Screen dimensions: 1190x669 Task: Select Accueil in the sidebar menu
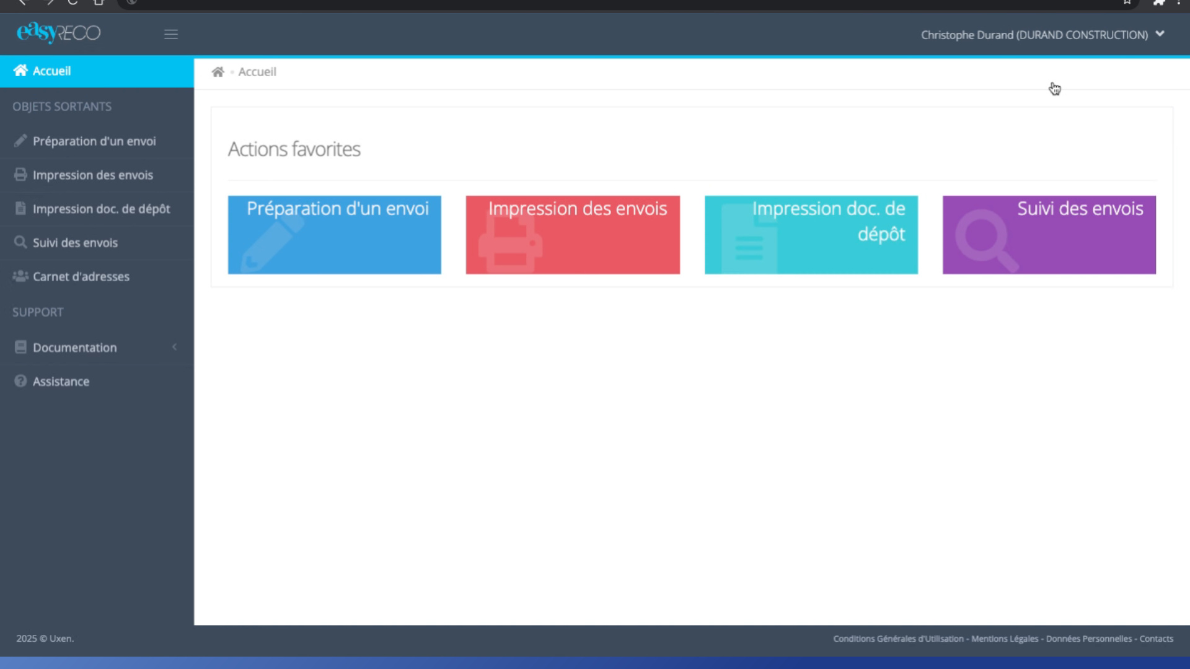(97, 71)
